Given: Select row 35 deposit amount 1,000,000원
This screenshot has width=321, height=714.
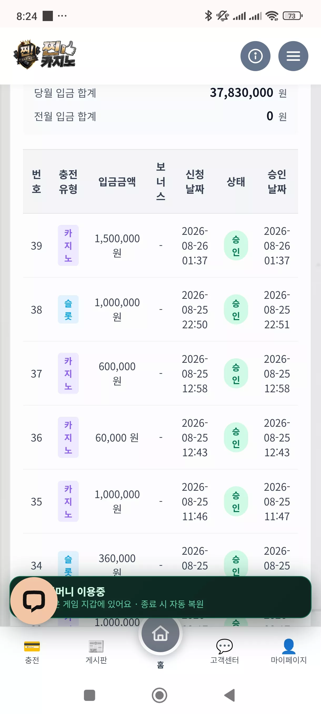Looking at the screenshot, I should [x=117, y=501].
